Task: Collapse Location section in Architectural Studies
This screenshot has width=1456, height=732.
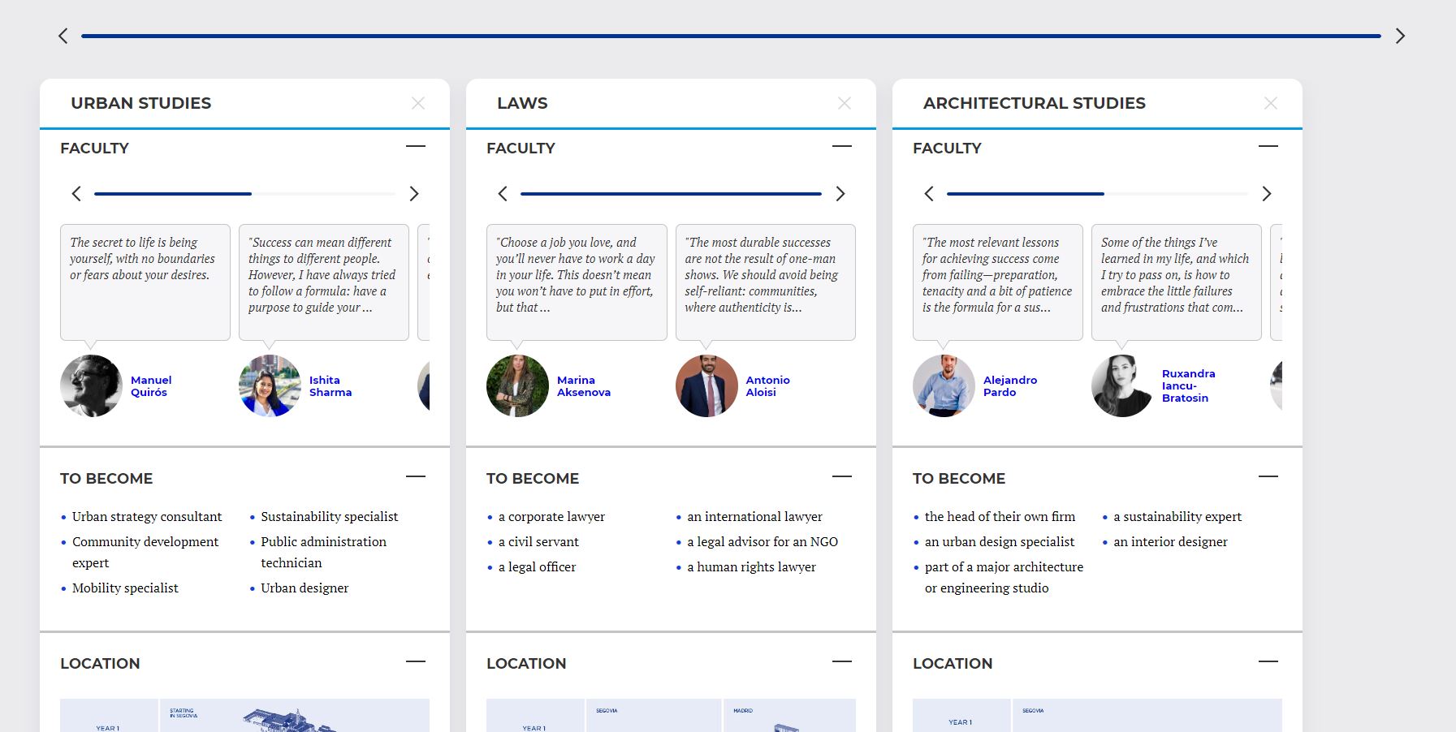Action: click(1268, 662)
